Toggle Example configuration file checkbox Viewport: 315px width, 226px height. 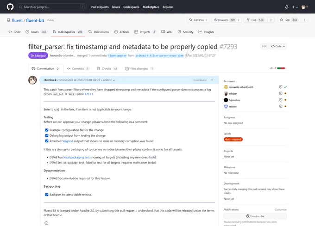pos(47,130)
